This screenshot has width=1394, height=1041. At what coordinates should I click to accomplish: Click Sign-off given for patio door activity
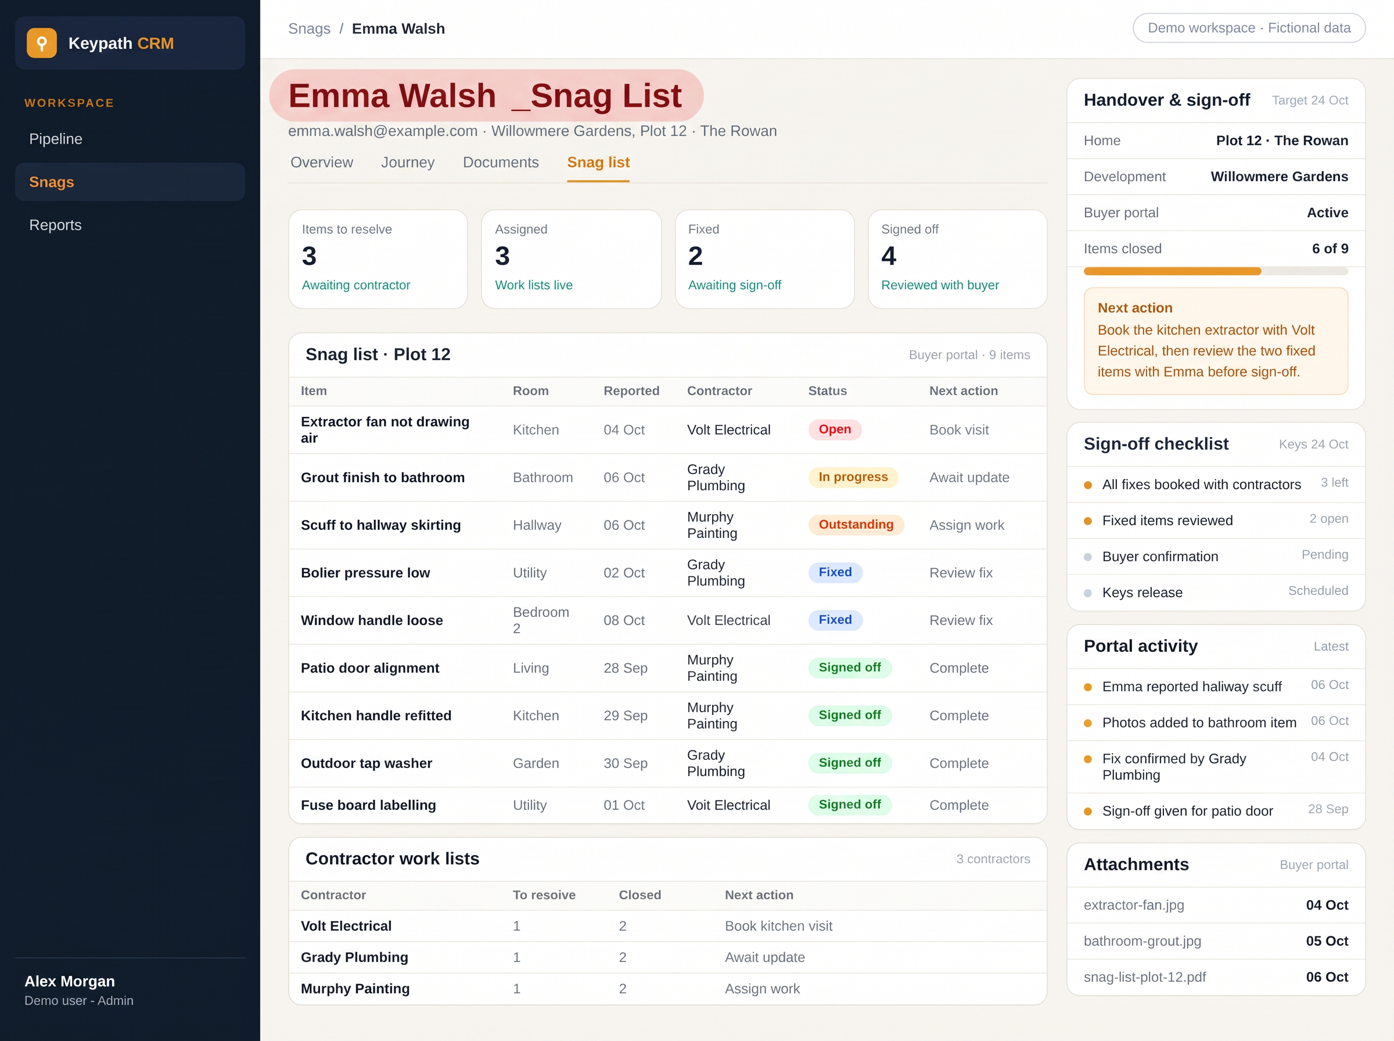point(1215,811)
